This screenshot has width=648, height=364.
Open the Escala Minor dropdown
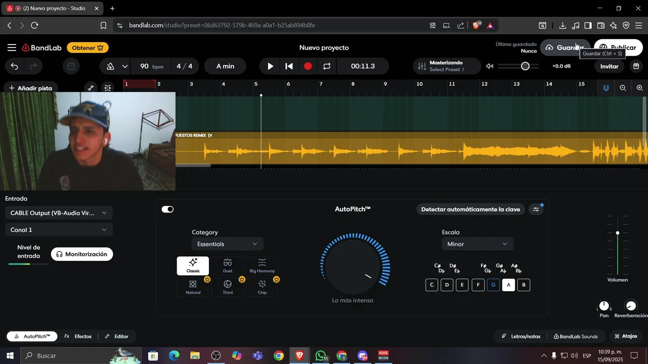[x=477, y=244]
